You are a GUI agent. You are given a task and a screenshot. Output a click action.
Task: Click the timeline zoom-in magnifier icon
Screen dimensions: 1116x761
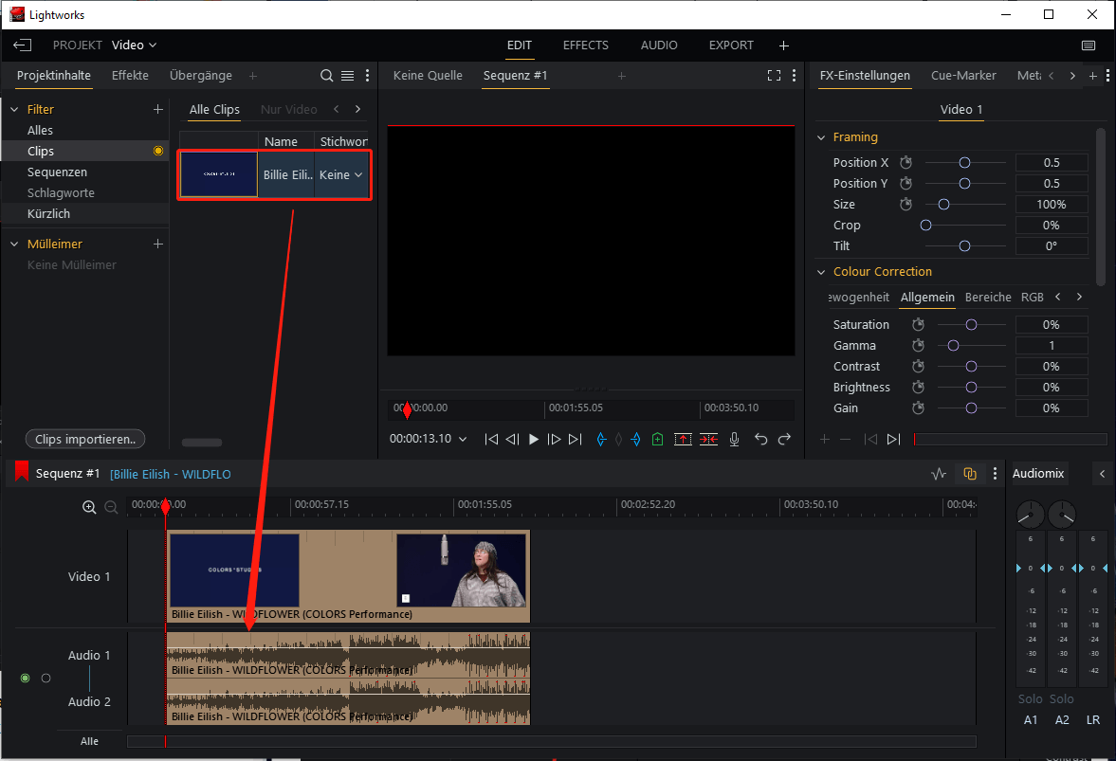tap(90, 507)
